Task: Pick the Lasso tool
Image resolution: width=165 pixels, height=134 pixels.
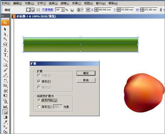Action: (x=5, y=44)
